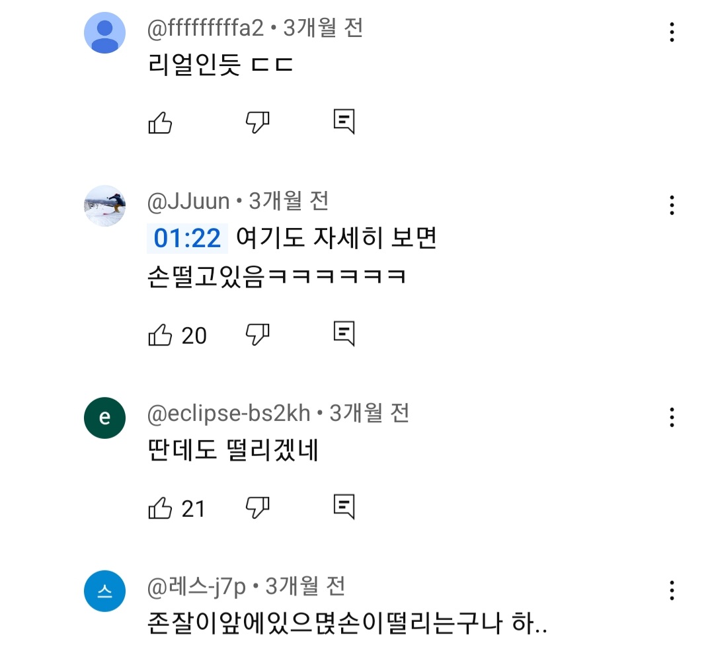Reply to the @fffffffffa2 comment
The height and width of the screenshot is (653, 714).
coord(344,122)
